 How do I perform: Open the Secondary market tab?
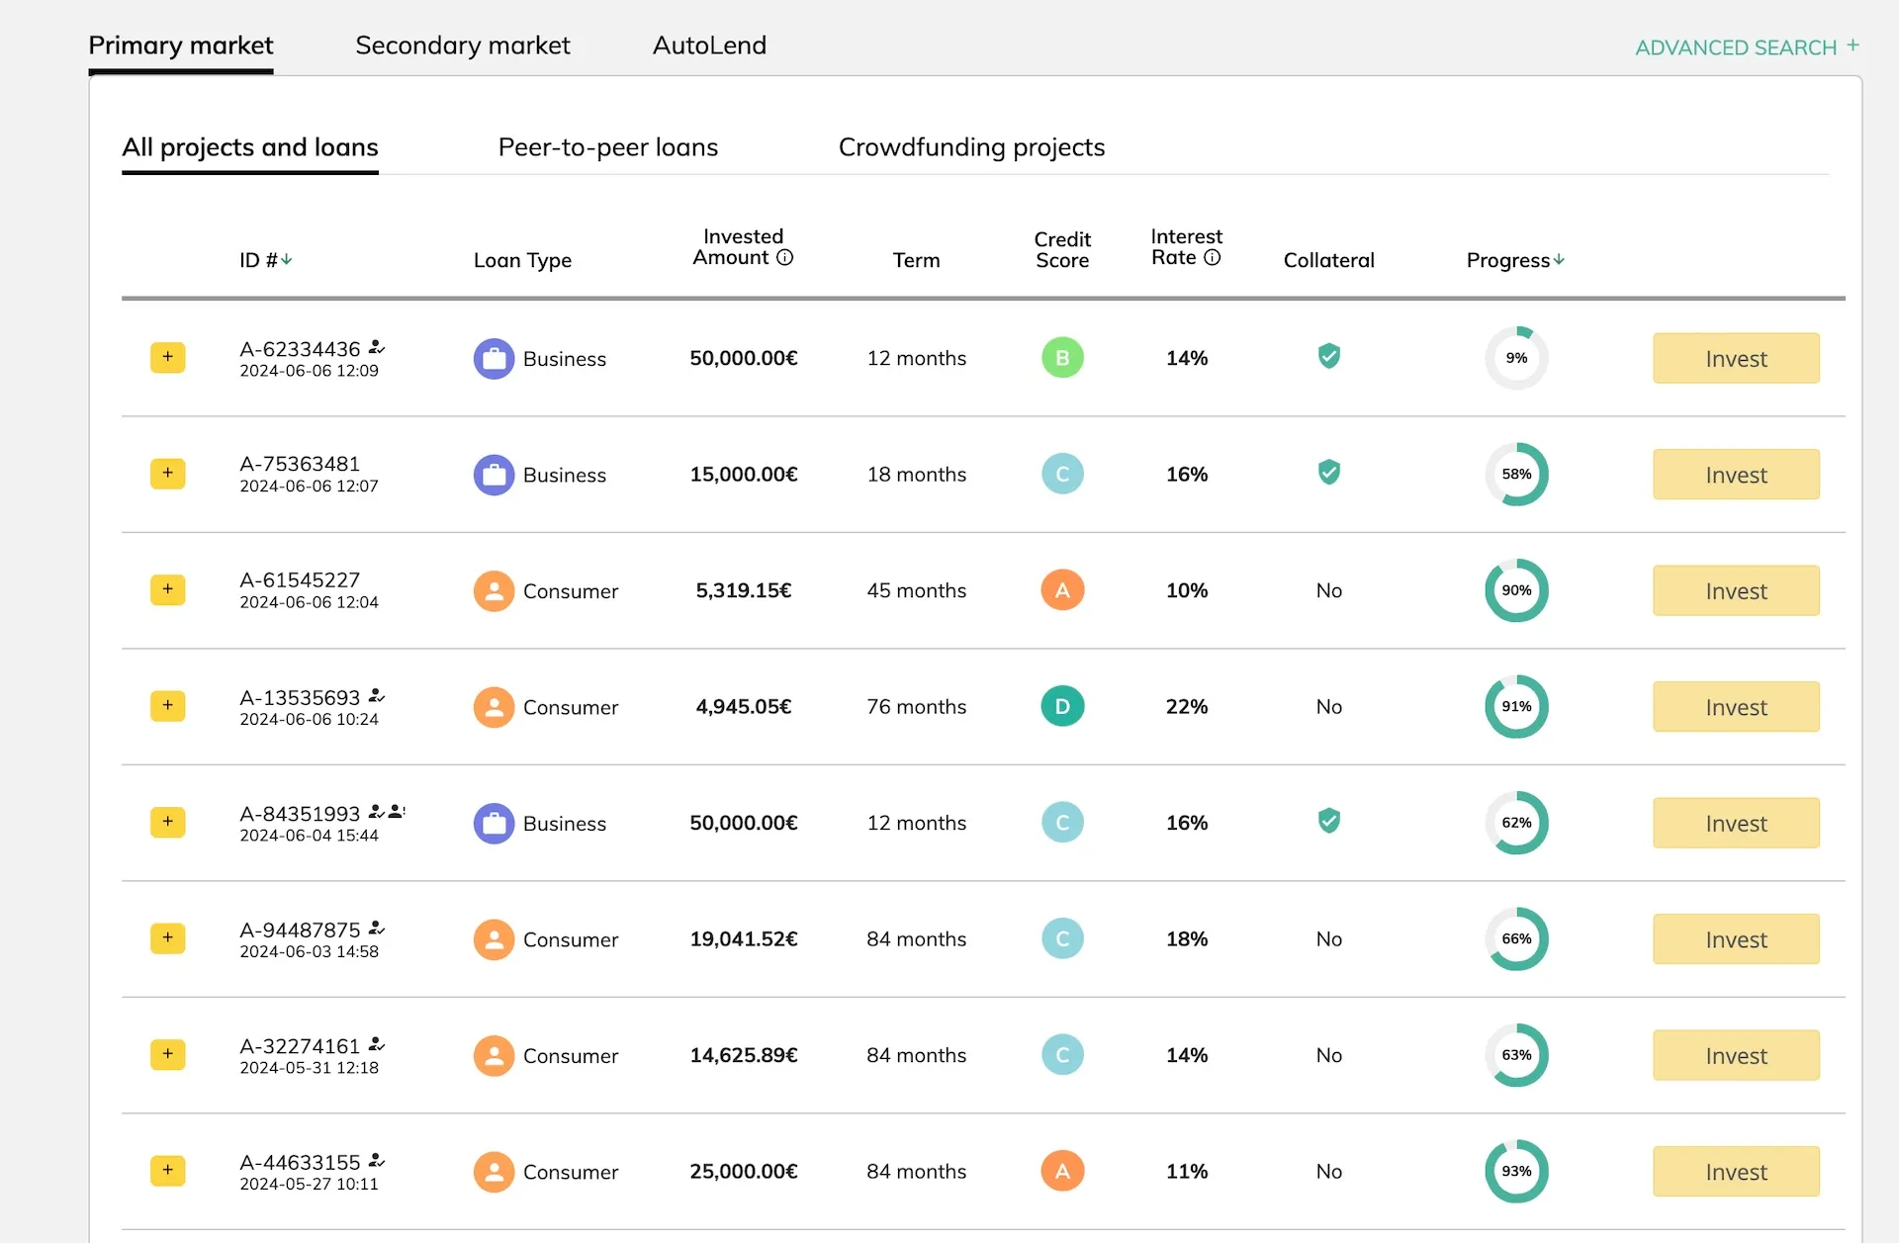click(x=462, y=45)
